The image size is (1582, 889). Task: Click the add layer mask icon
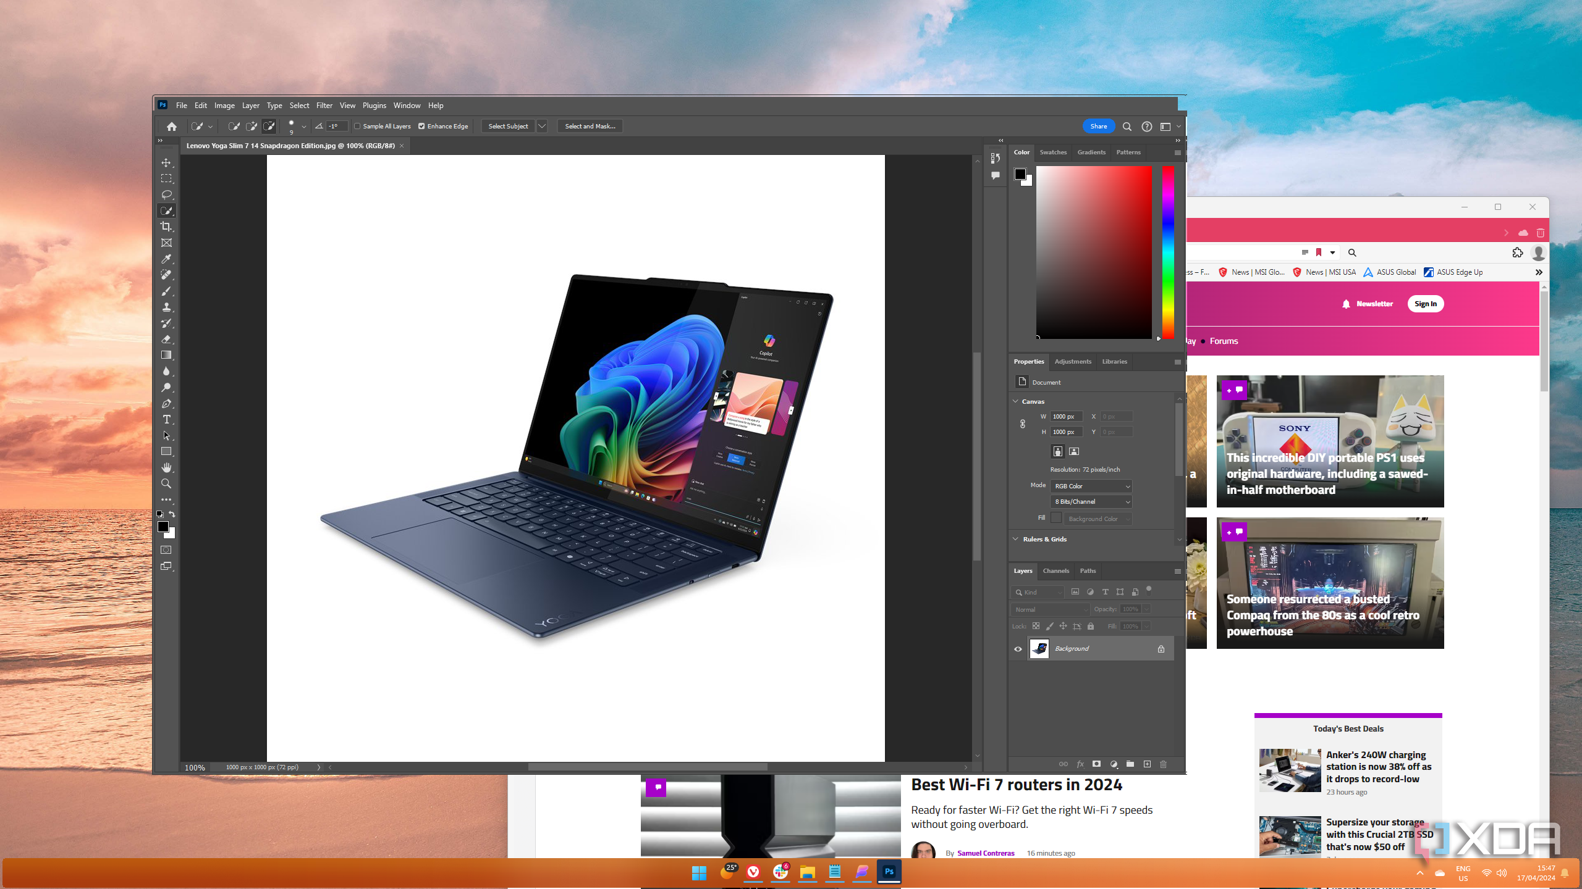pos(1096,764)
